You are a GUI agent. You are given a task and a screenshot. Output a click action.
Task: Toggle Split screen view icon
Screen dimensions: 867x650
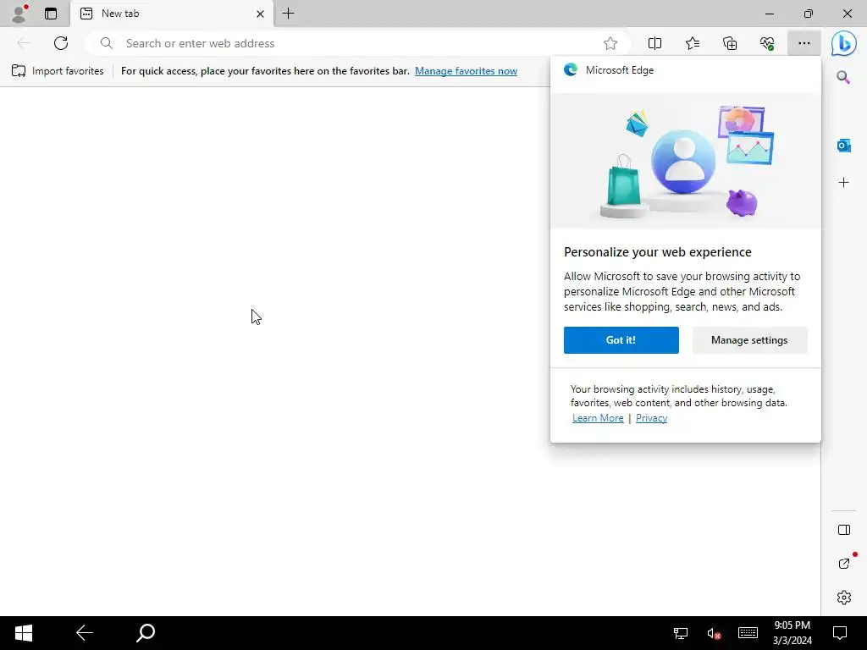(x=654, y=43)
